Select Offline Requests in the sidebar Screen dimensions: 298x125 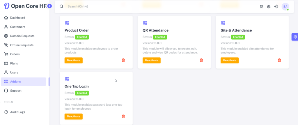[22, 45]
